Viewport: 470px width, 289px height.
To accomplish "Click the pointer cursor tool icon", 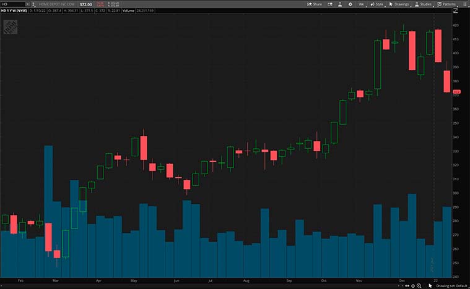I will (430, 285).
